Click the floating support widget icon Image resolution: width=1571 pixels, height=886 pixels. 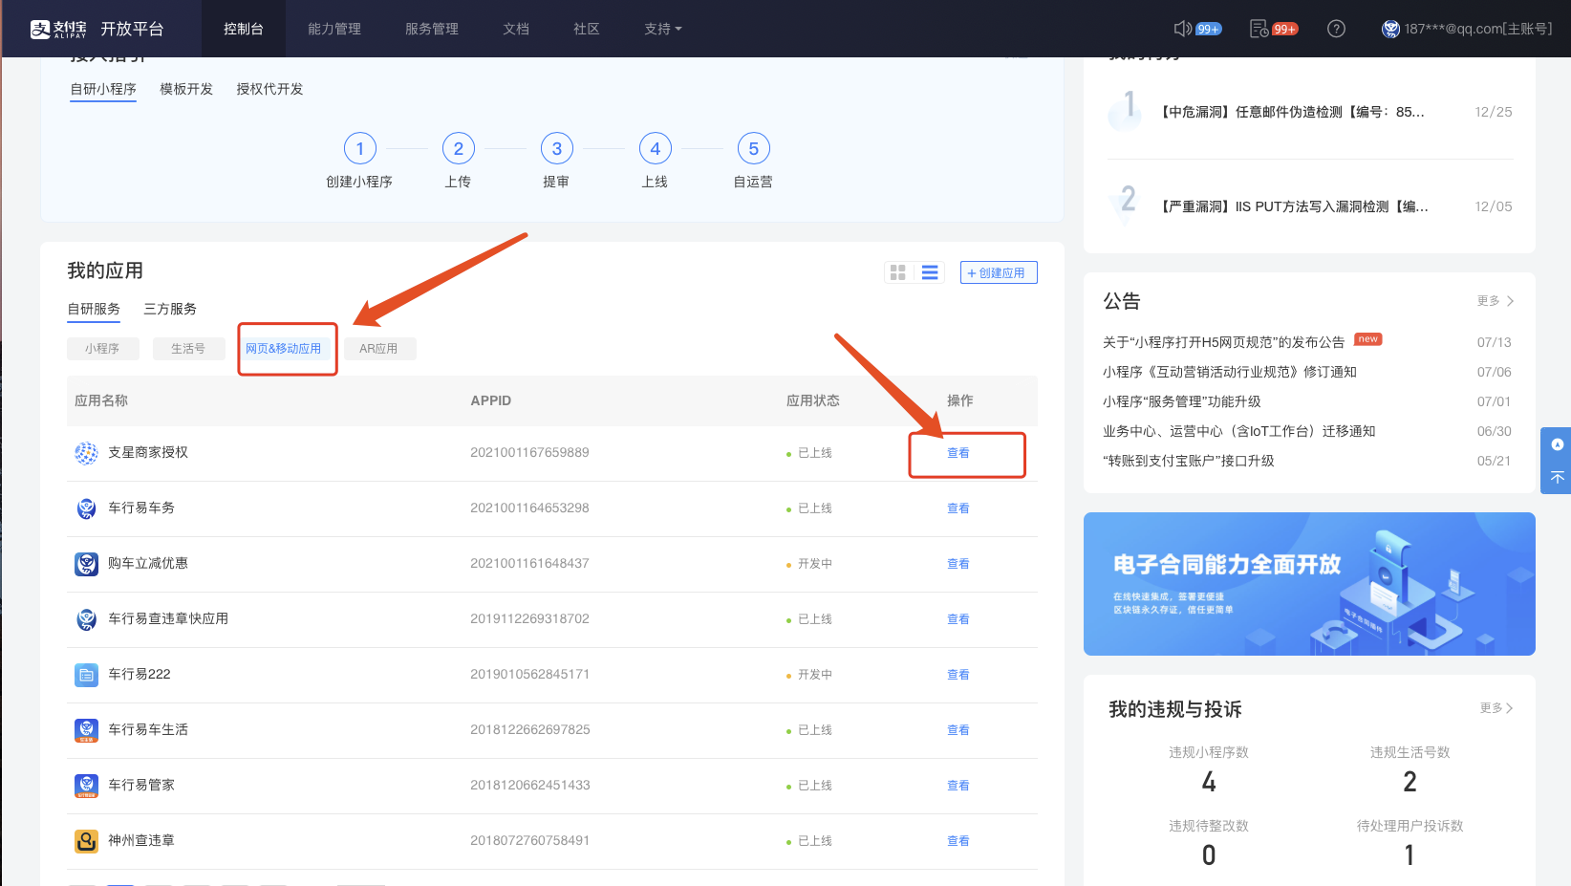point(1558,444)
